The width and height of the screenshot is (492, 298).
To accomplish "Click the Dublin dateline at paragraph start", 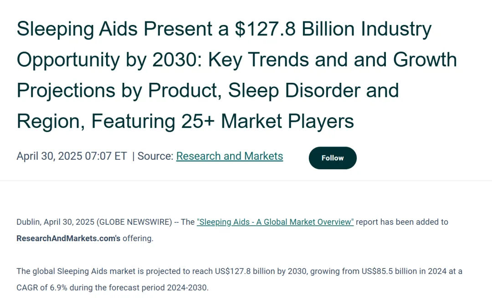I will [x=28, y=222].
